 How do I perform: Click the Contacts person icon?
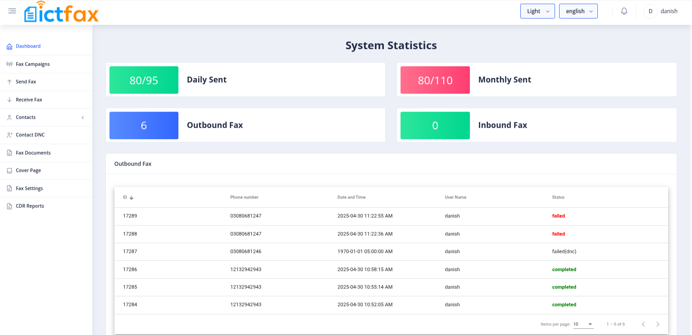9,118
